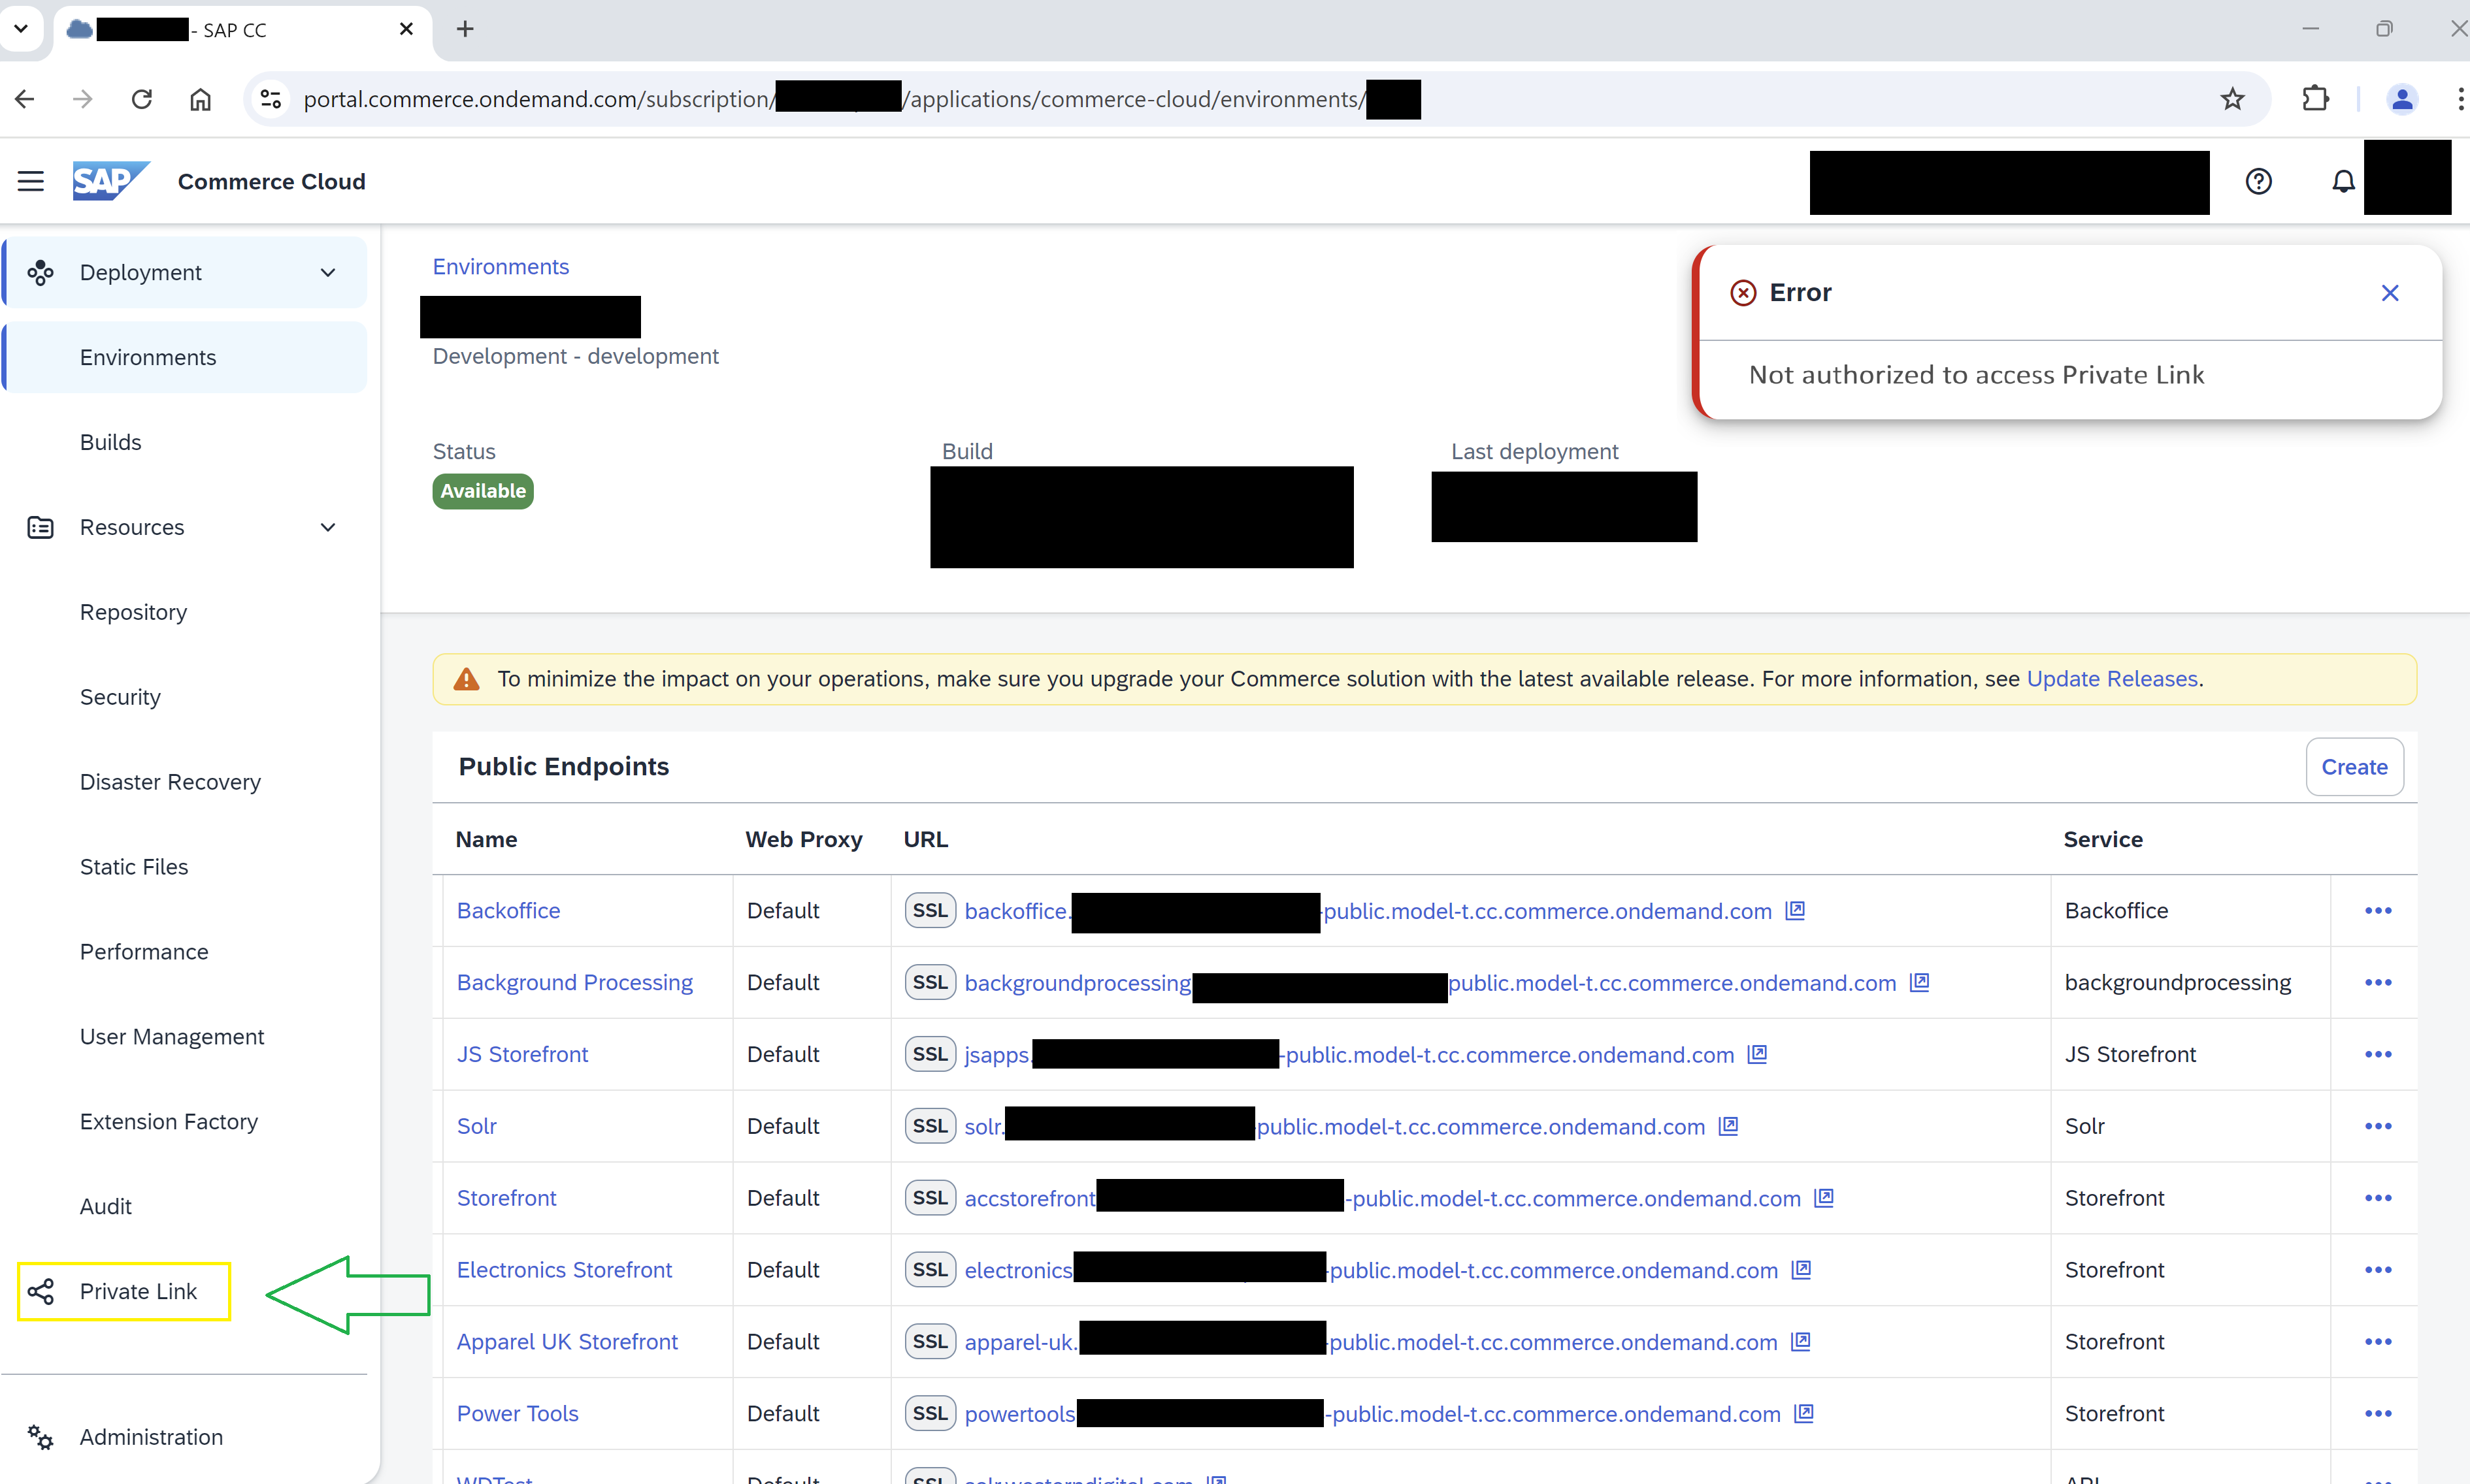
Task: Open the Background Processing endpoint link
Action: 574,982
